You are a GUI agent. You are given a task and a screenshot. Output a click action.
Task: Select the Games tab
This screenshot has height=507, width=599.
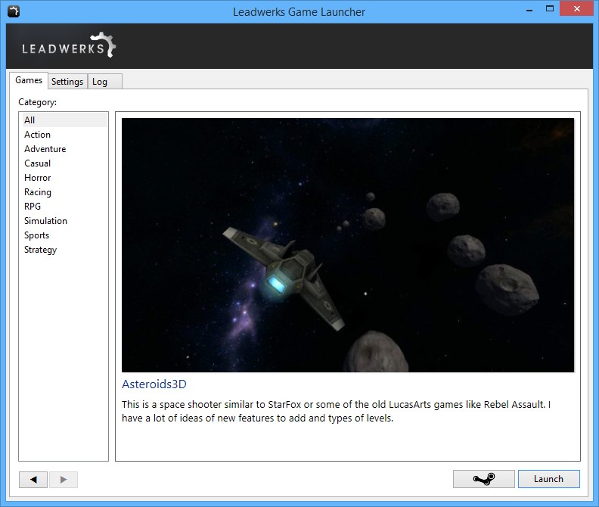point(29,80)
